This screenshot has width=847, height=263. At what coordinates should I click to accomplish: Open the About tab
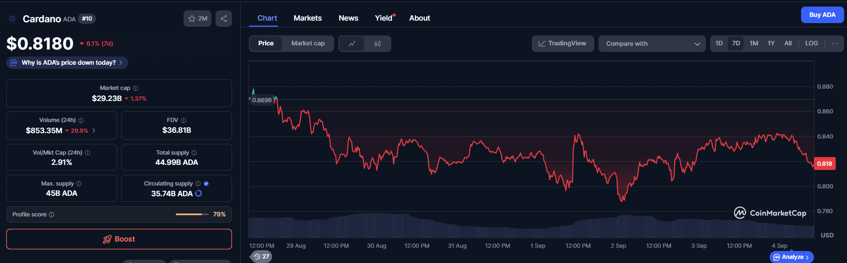420,18
